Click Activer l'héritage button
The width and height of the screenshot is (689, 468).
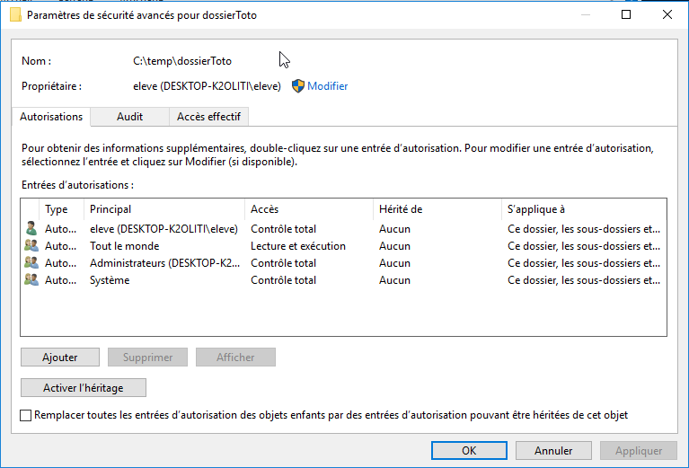(x=83, y=387)
